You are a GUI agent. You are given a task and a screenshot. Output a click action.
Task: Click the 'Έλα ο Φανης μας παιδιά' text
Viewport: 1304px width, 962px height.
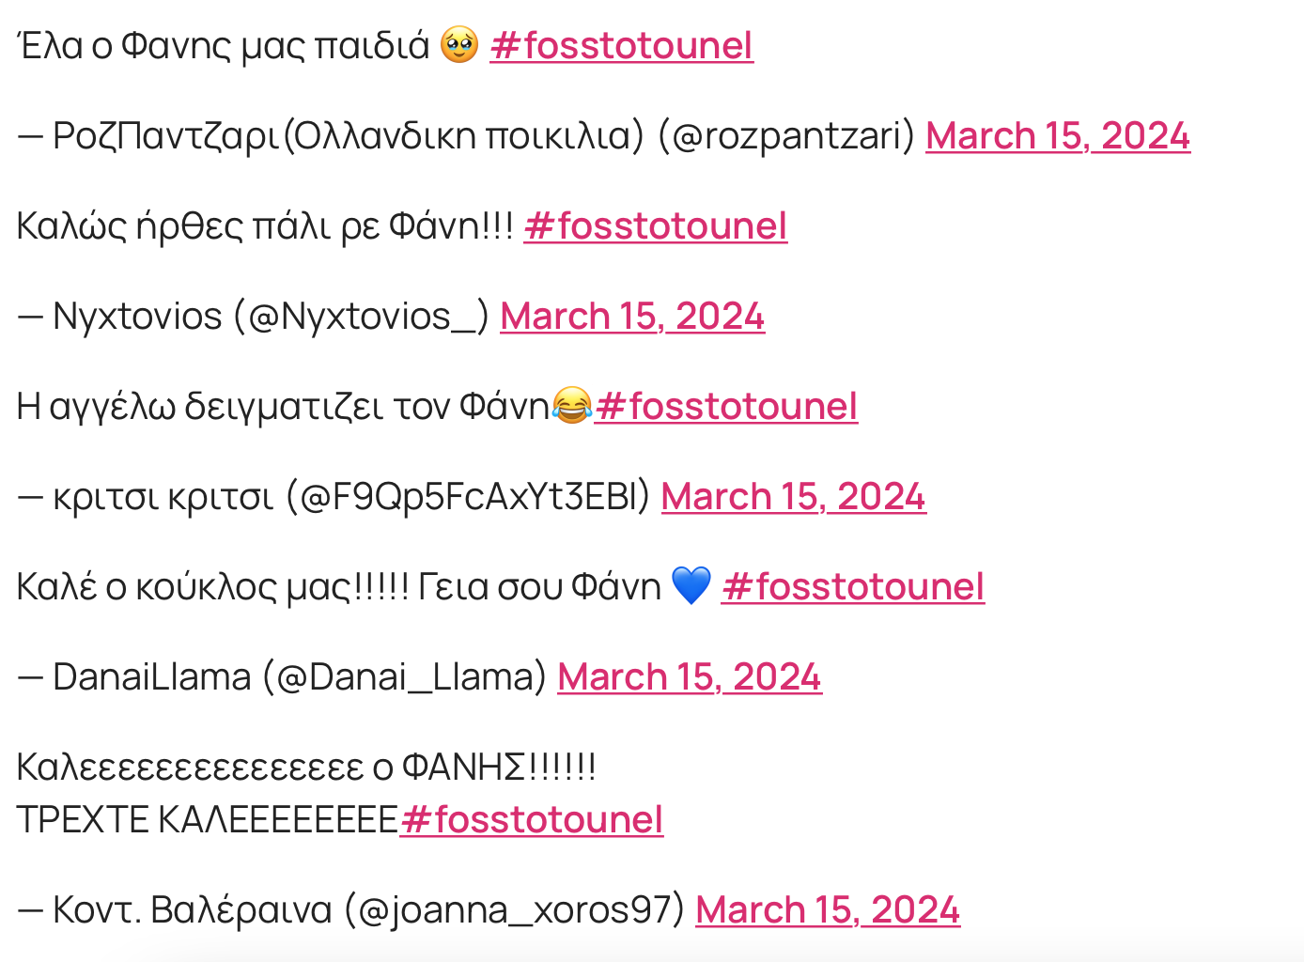(223, 45)
